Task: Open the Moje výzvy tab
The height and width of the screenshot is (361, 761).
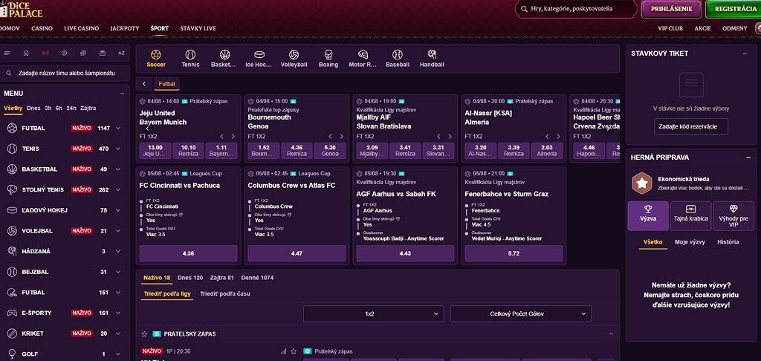Action: click(690, 241)
